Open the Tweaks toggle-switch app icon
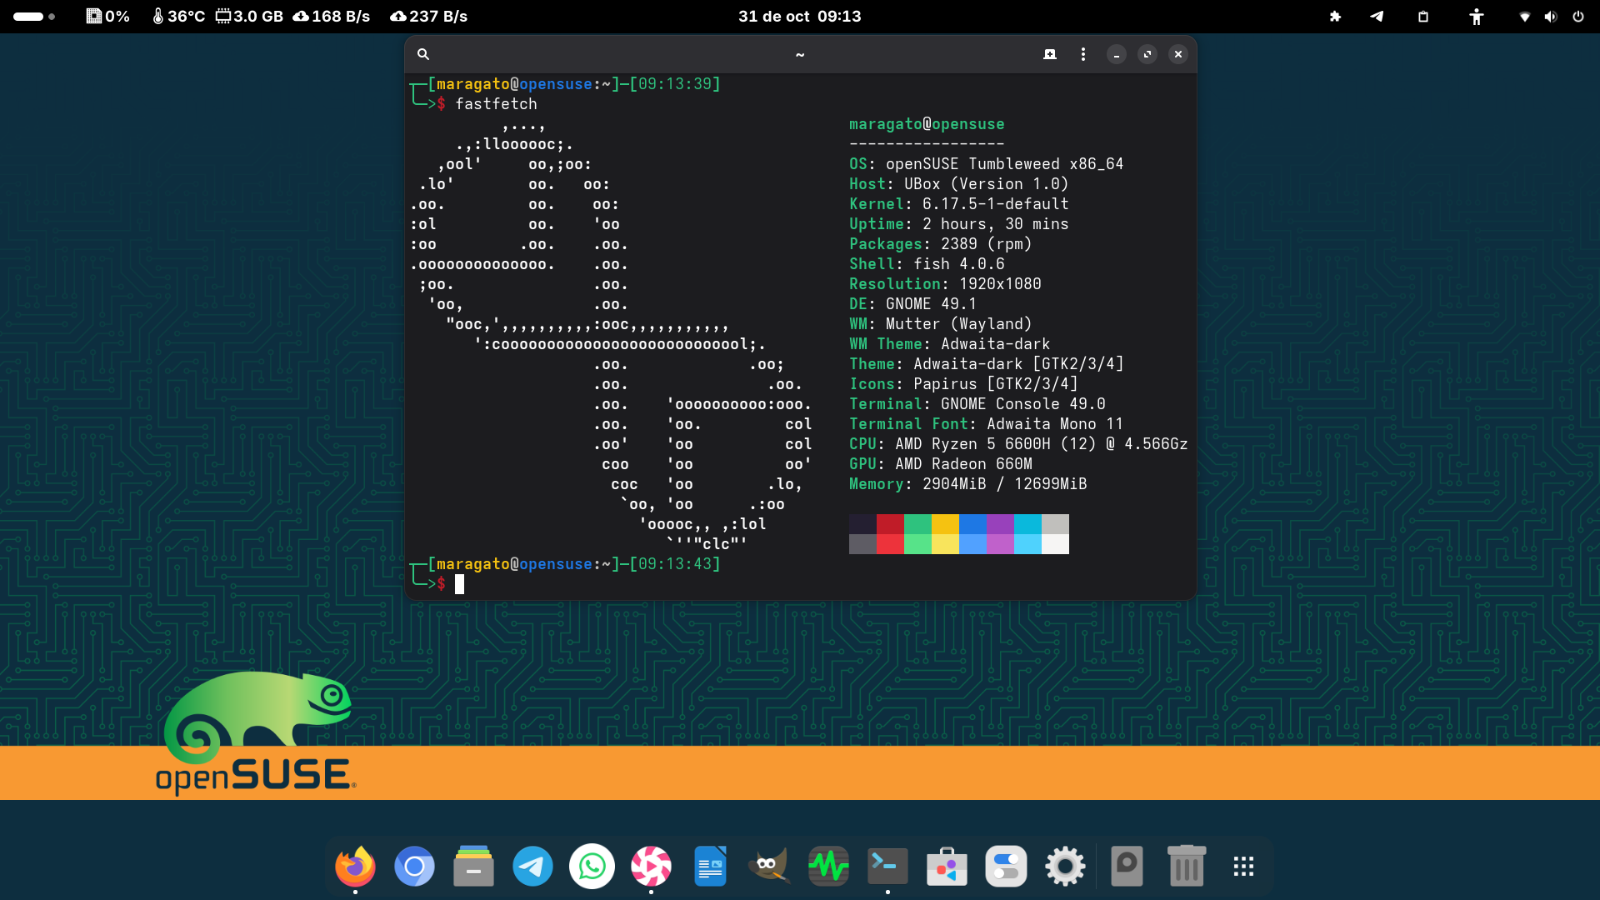Viewport: 1600px width, 900px height. pos(1006,867)
